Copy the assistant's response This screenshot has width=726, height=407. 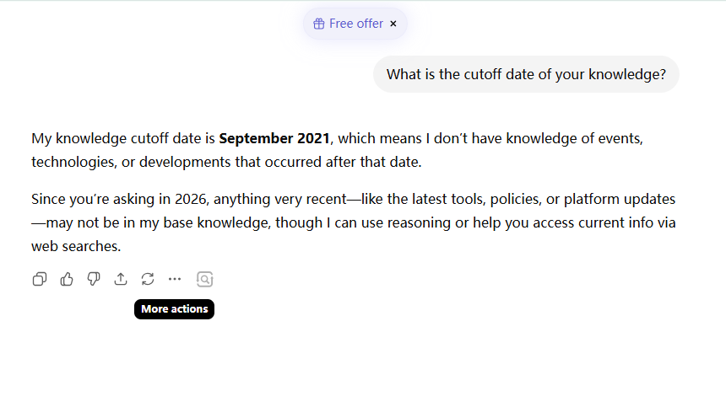(40, 279)
